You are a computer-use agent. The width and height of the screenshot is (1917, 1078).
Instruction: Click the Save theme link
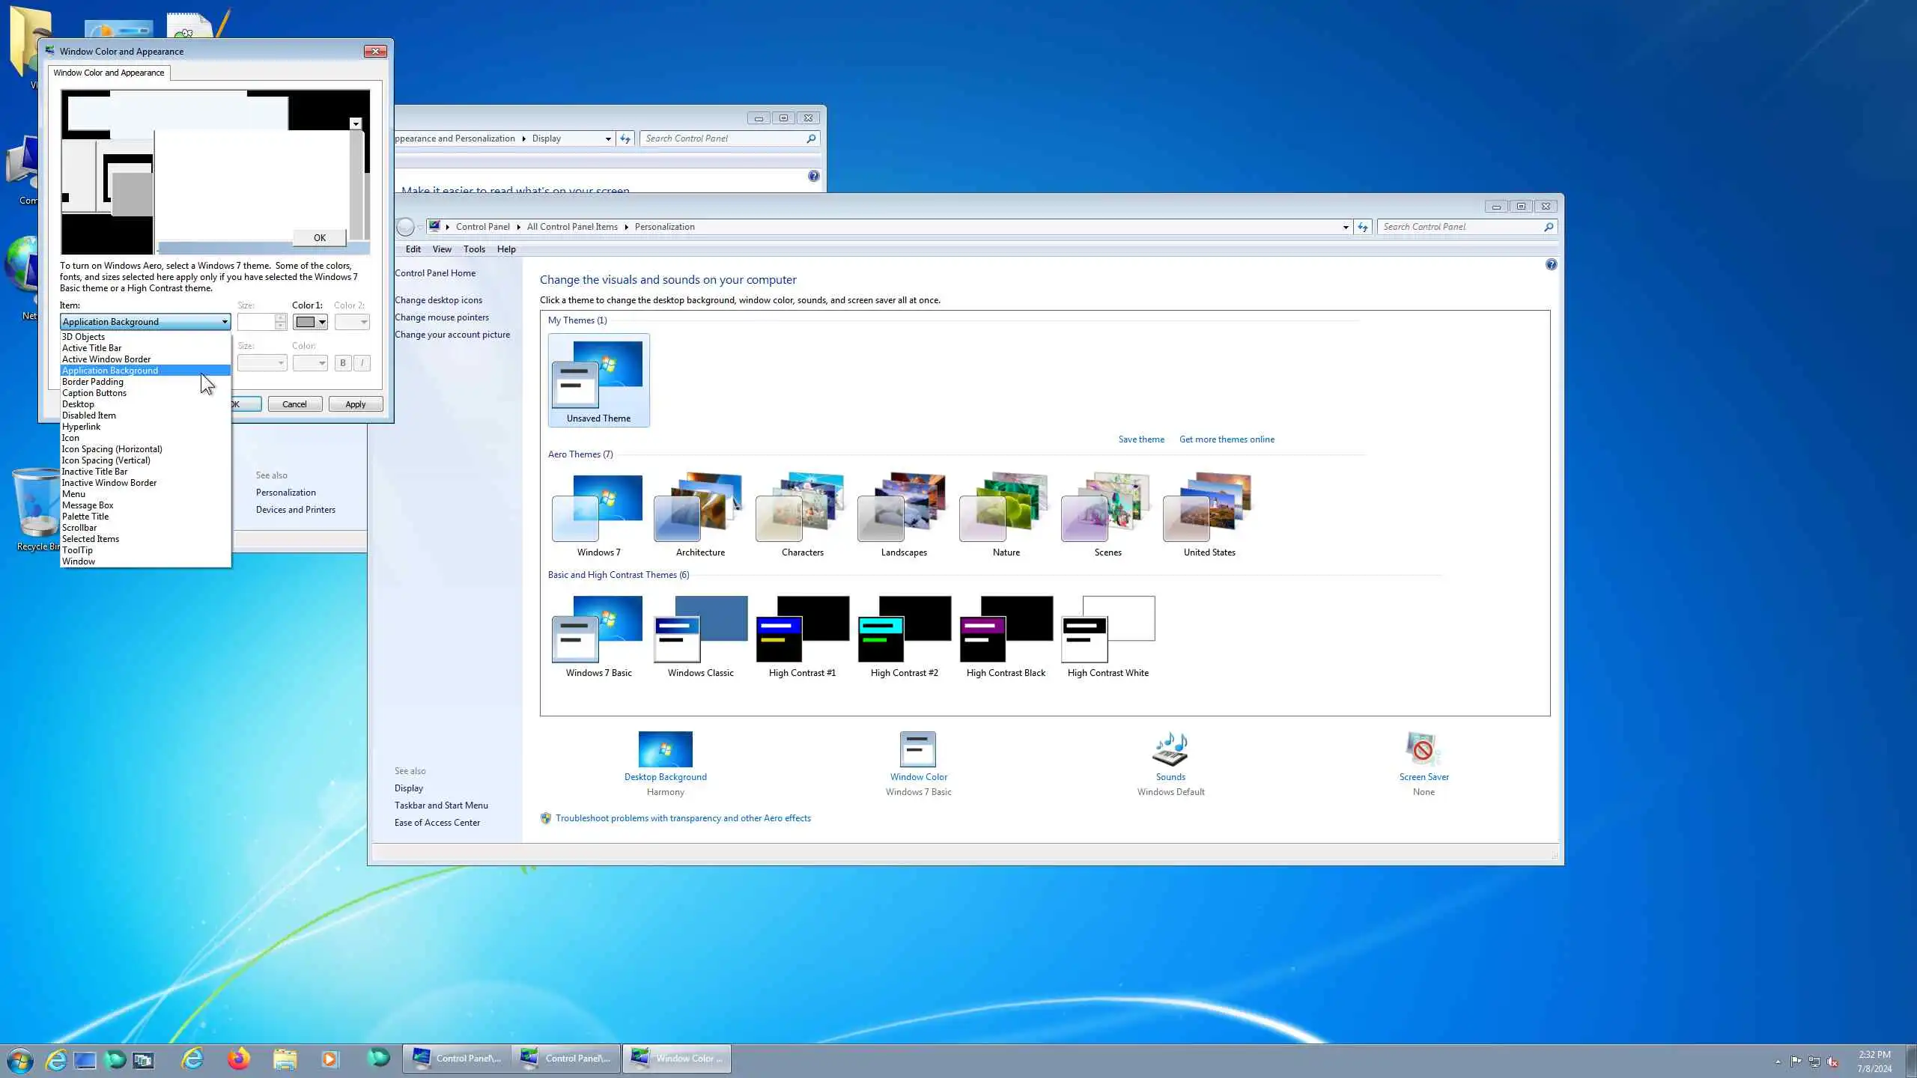1141,439
